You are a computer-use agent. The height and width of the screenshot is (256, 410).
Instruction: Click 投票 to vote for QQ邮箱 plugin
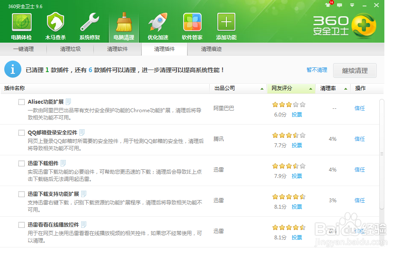coord(296,145)
